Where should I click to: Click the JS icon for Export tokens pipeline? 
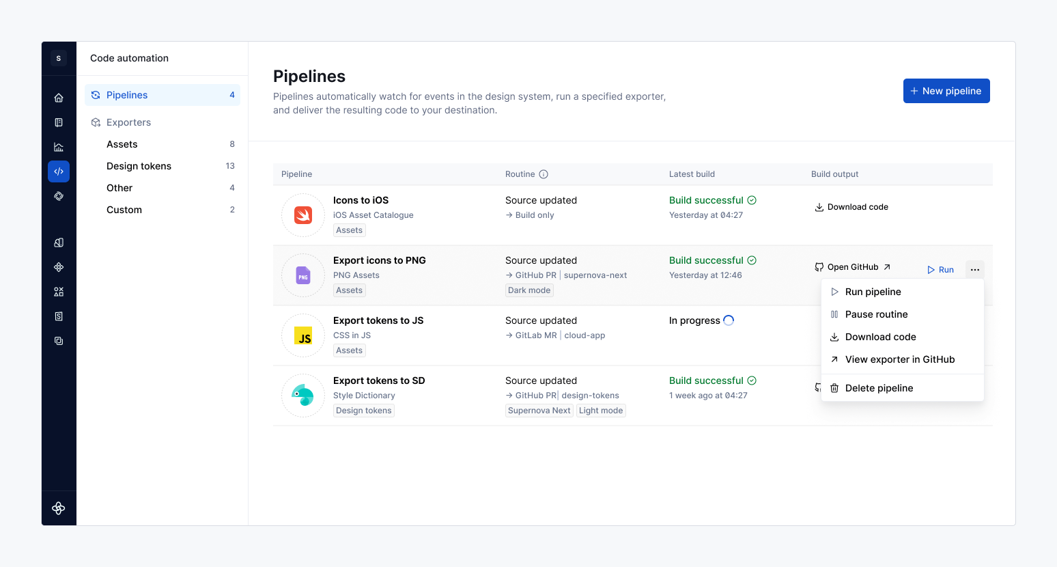(x=302, y=335)
